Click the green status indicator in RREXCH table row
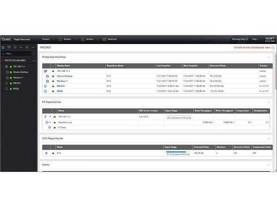277x207 pixels. pos(53,86)
